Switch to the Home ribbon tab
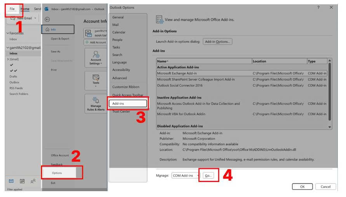Viewport: 346px width, 197px height. 25,9
